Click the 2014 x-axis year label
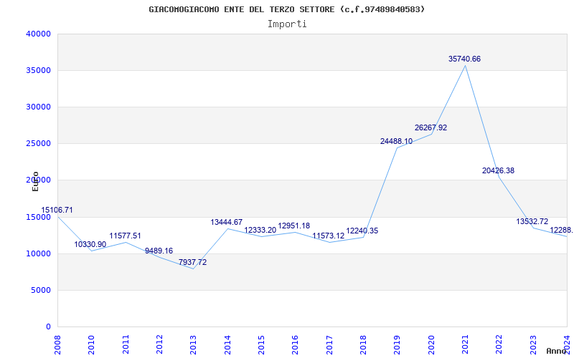 pyautogui.click(x=227, y=344)
